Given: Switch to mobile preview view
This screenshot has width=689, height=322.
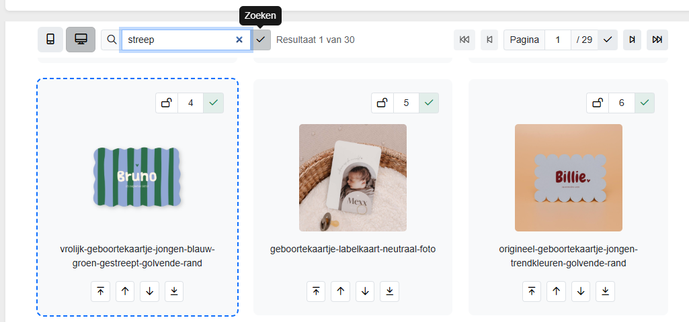Looking at the screenshot, I should pyautogui.click(x=50, y=40).
